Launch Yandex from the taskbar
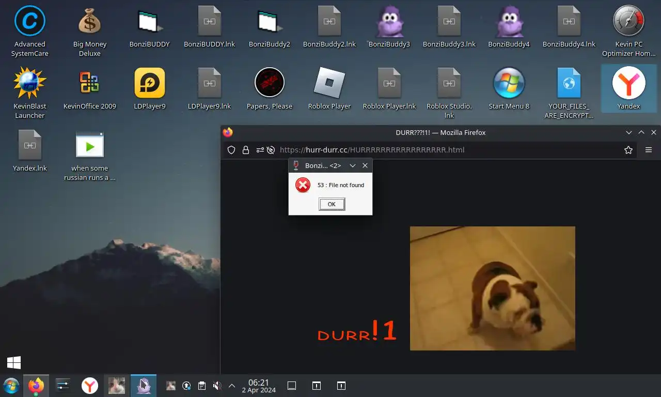Screen dimensions: 661x397 (90, 386)
